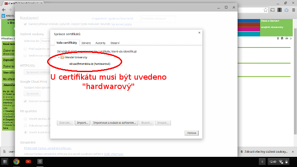Switch to the Autority tab

101,43
